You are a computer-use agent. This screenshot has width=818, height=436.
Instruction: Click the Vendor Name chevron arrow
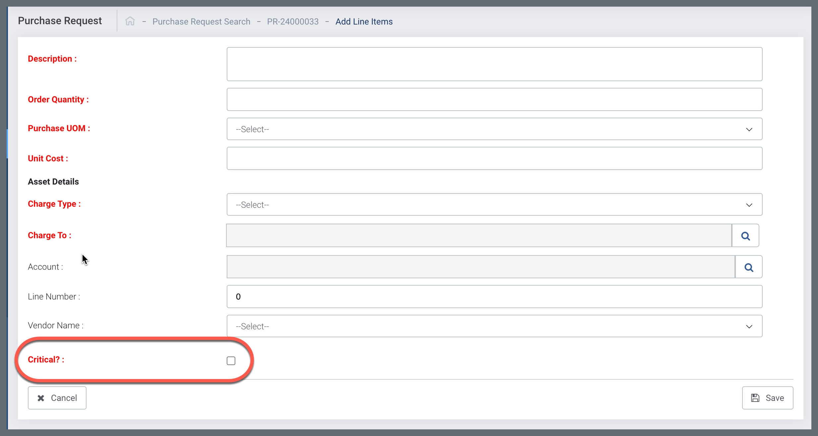(749, 326)
